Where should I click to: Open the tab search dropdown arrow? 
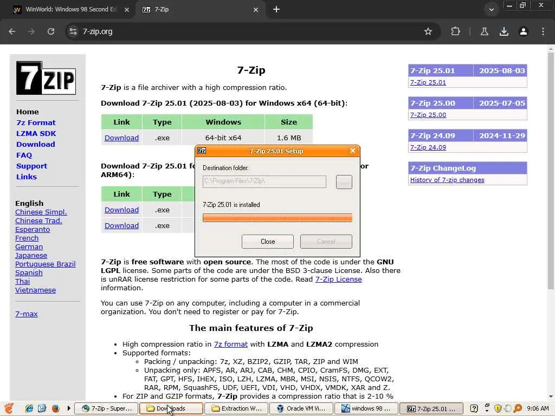click(491, 10)
